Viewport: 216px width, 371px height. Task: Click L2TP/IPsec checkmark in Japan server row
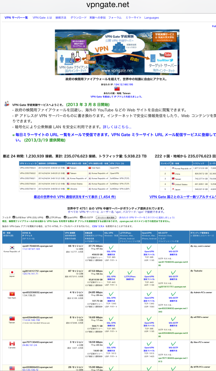[x=130, y=273]
